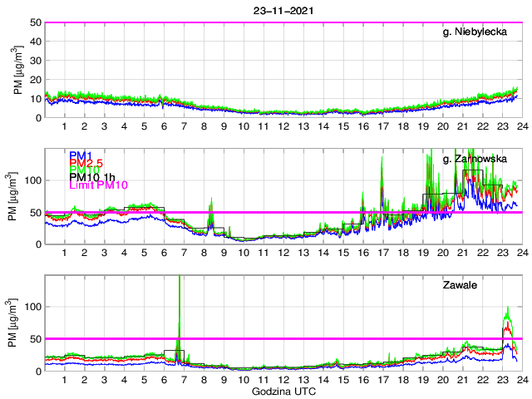Click hour 1 tick below the Żarnowska panel
The width and height of the screenshot is (532, 399).
[65, 254]
